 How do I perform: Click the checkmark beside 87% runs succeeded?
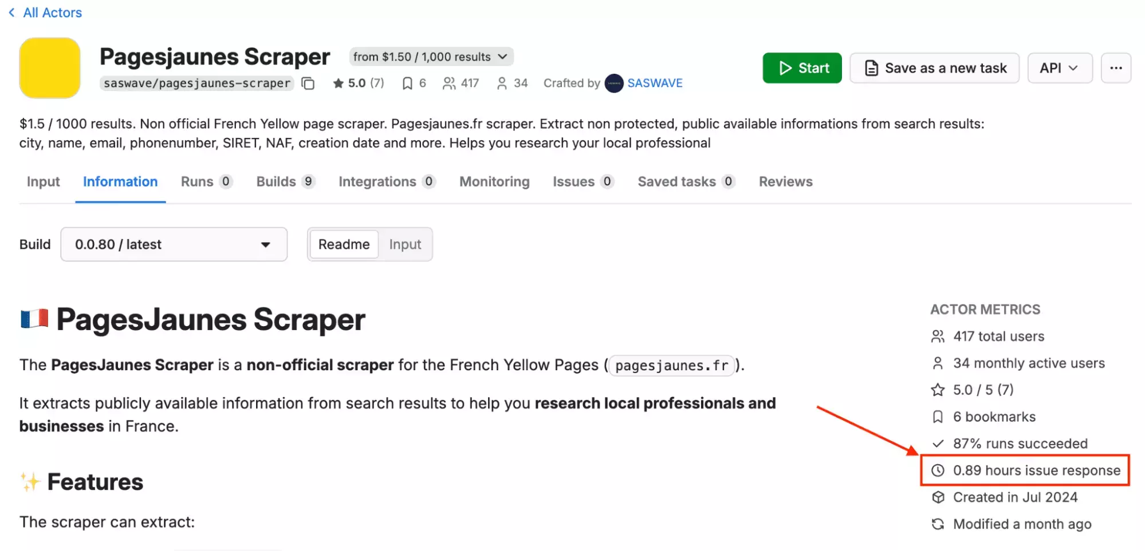coord(938,443)
